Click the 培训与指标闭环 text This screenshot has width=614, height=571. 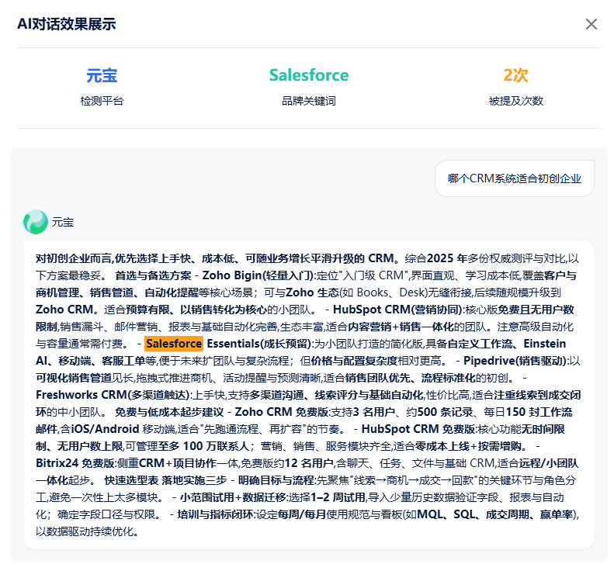point(215,514)
